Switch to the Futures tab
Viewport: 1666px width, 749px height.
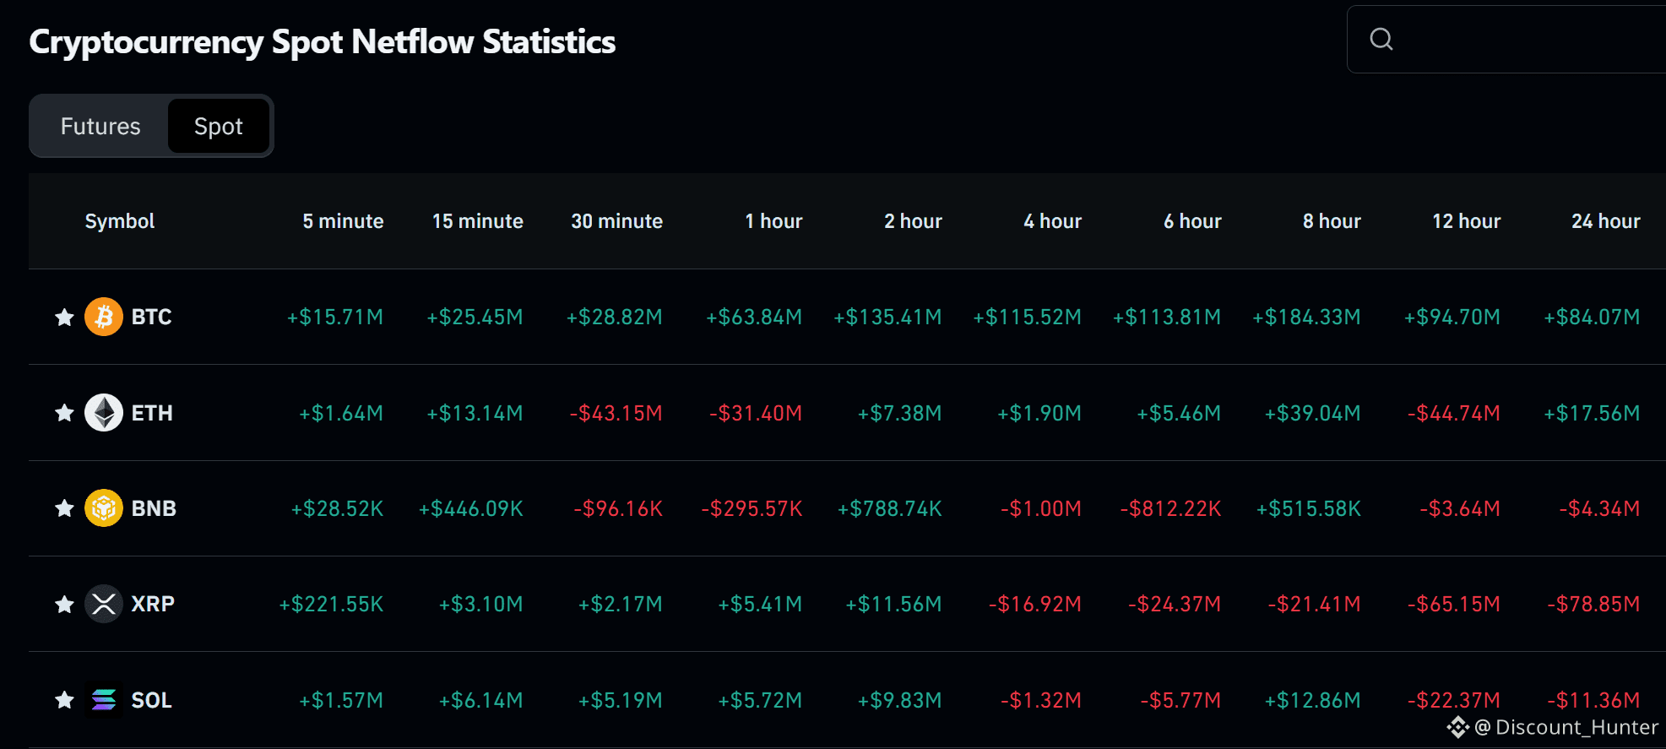tap(100, 126)
